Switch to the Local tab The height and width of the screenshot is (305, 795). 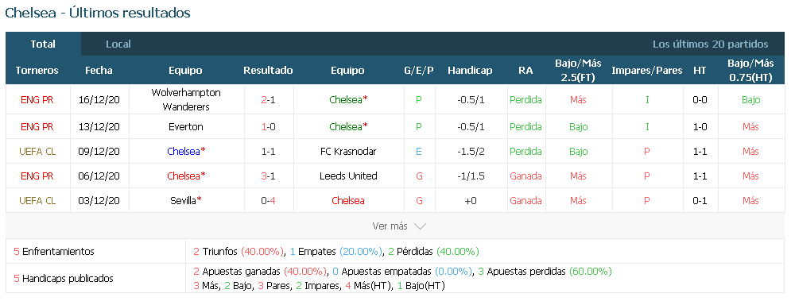pos(118,44)
